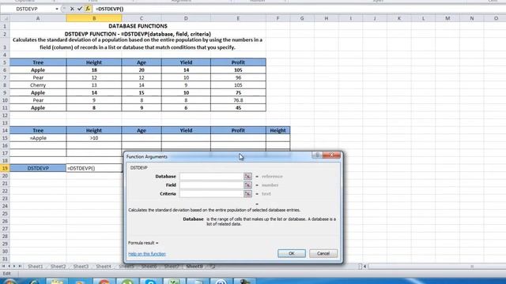Click OK in Function Arguments dialog

(x=292, y=253)
